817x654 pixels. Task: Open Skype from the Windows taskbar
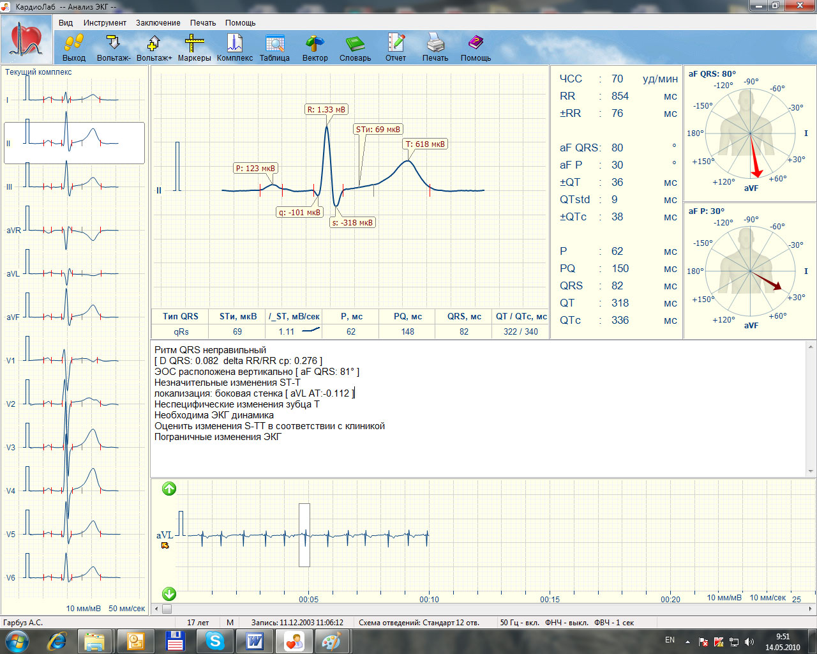point(214,641)
